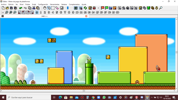Toggle the film-strip animation button
The width and height of the screenshot is (178, 100).
click(x=76, y=8)
